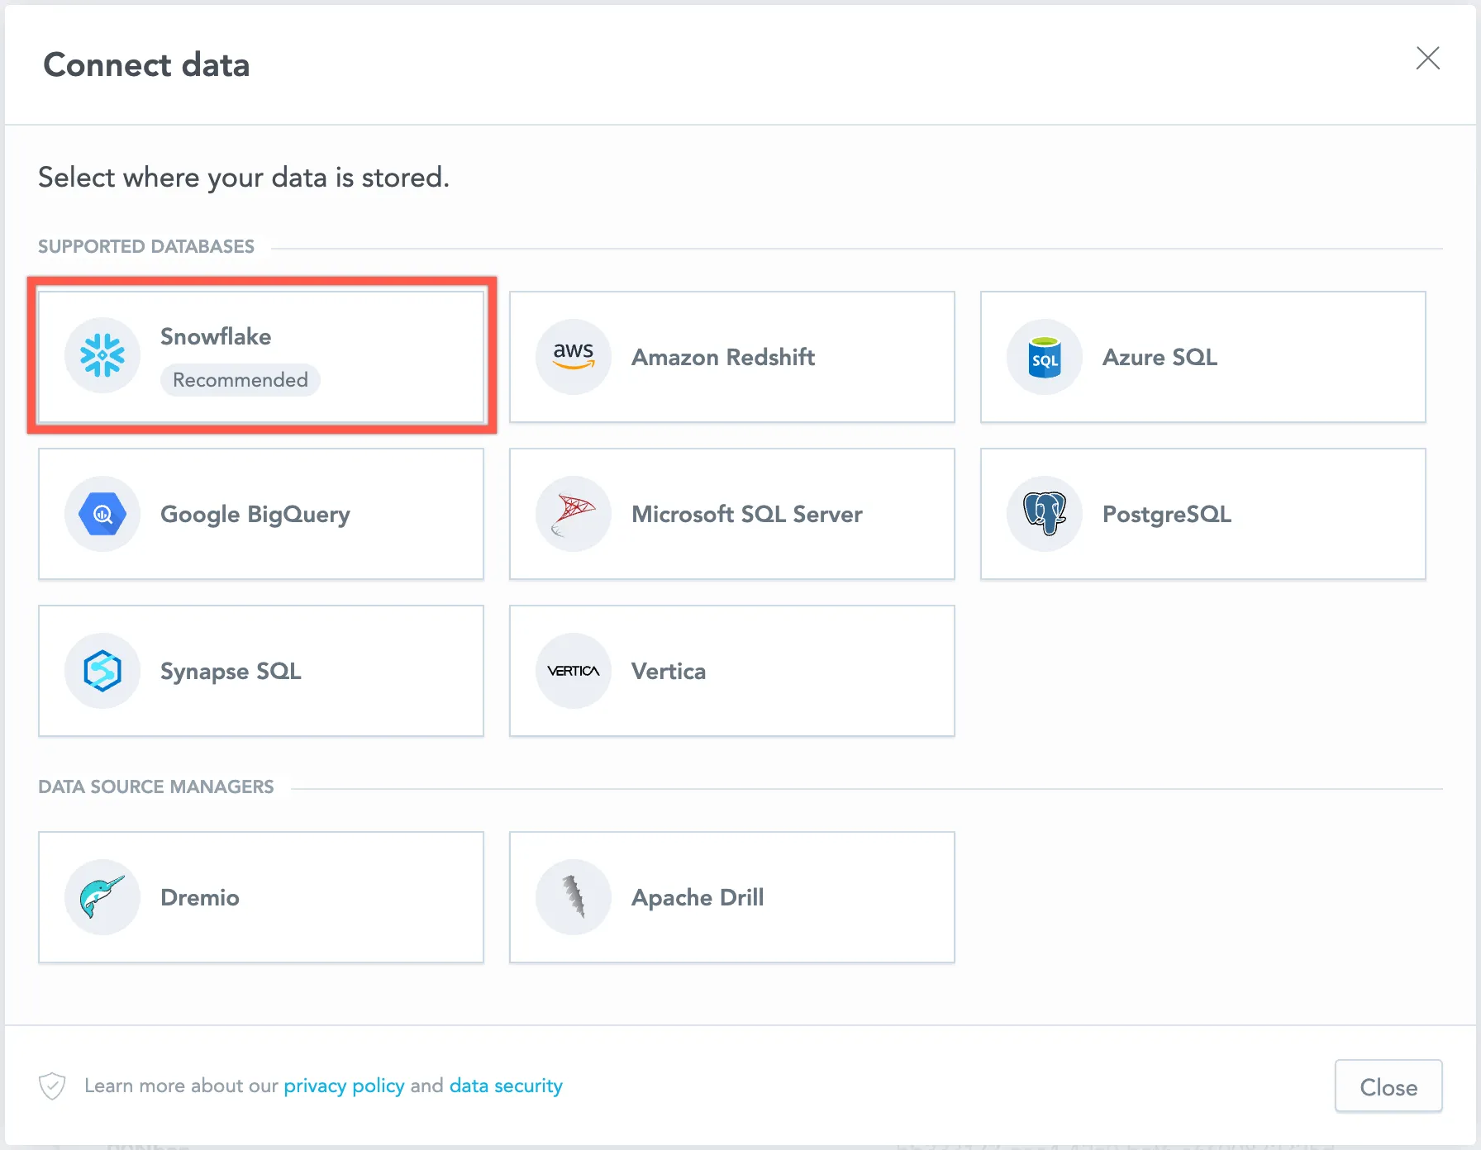Click the PostgreSQL elephant icon
Viewport: 1481px width, 1150px height.
1044,513
